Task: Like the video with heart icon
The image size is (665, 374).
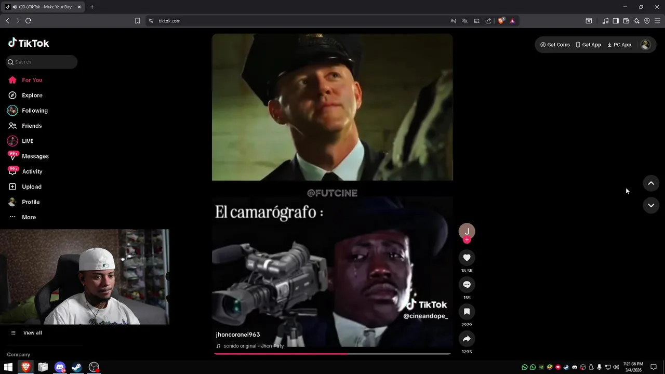Action: tap(467, 258)
